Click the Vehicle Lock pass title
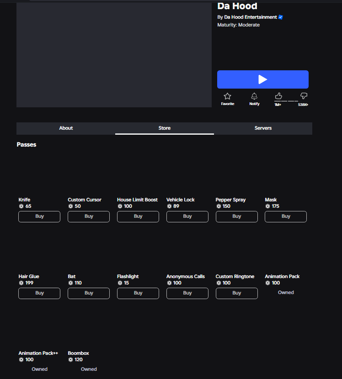Screen dimensions: 342x379 point(180,200)
